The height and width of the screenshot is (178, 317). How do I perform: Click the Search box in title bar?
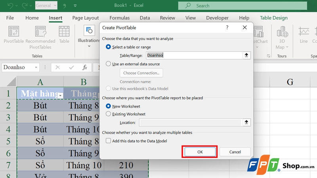click(243, 6)
